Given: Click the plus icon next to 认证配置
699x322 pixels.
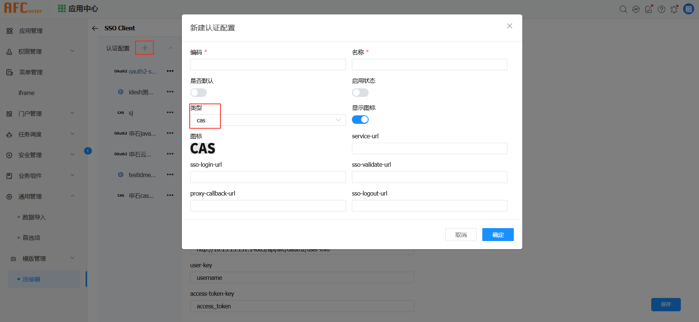Looking at the screenshot, I should click(x=144, y=48).
